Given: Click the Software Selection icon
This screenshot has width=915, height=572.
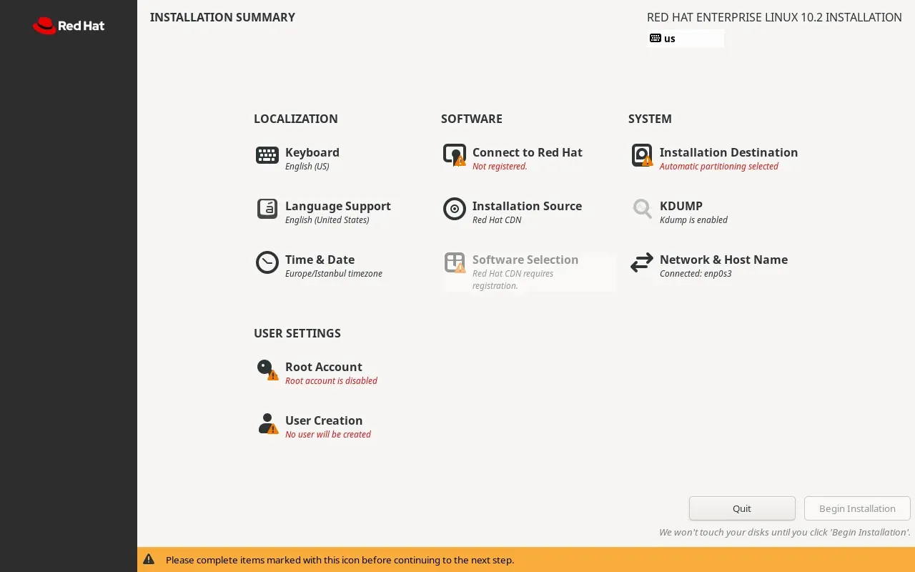Looking at the screenshot, I should coord(455,262).
